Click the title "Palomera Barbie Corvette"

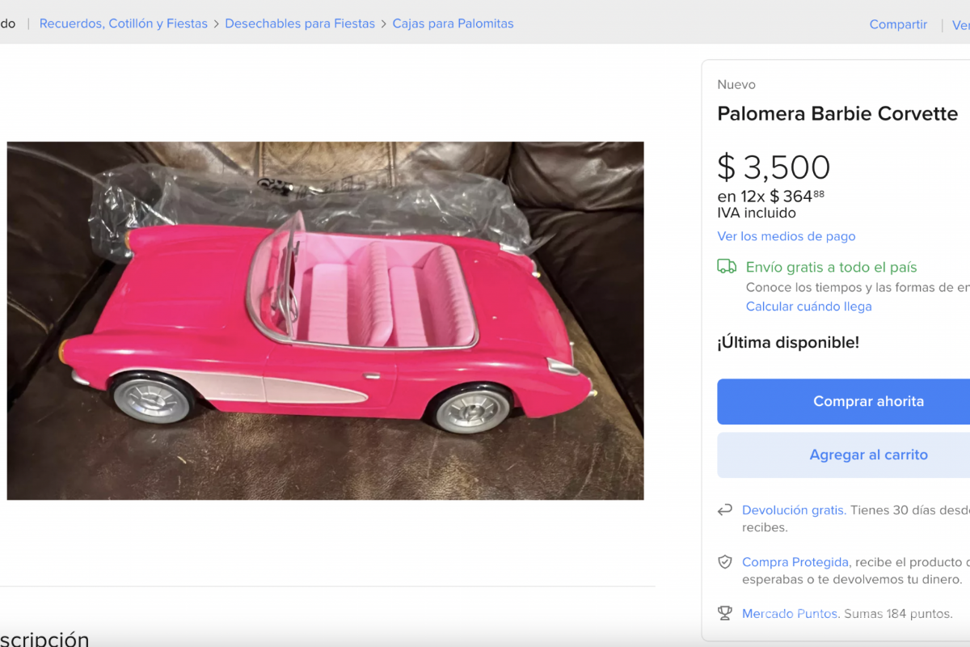(837, 114)
